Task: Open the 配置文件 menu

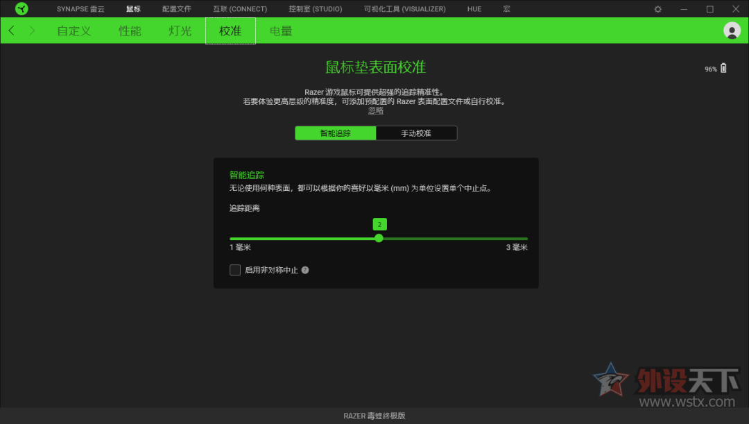Action: pos(177,9)
